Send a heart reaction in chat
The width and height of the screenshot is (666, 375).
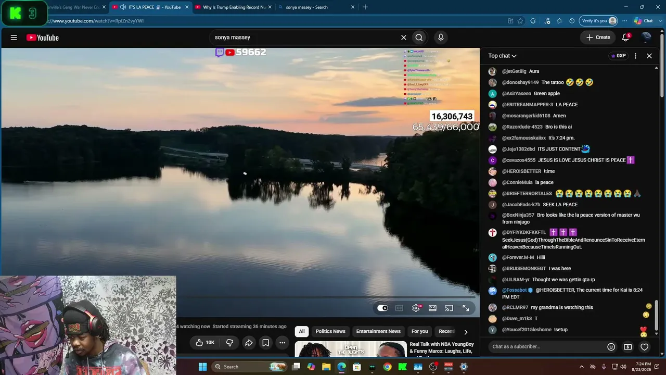645,347
